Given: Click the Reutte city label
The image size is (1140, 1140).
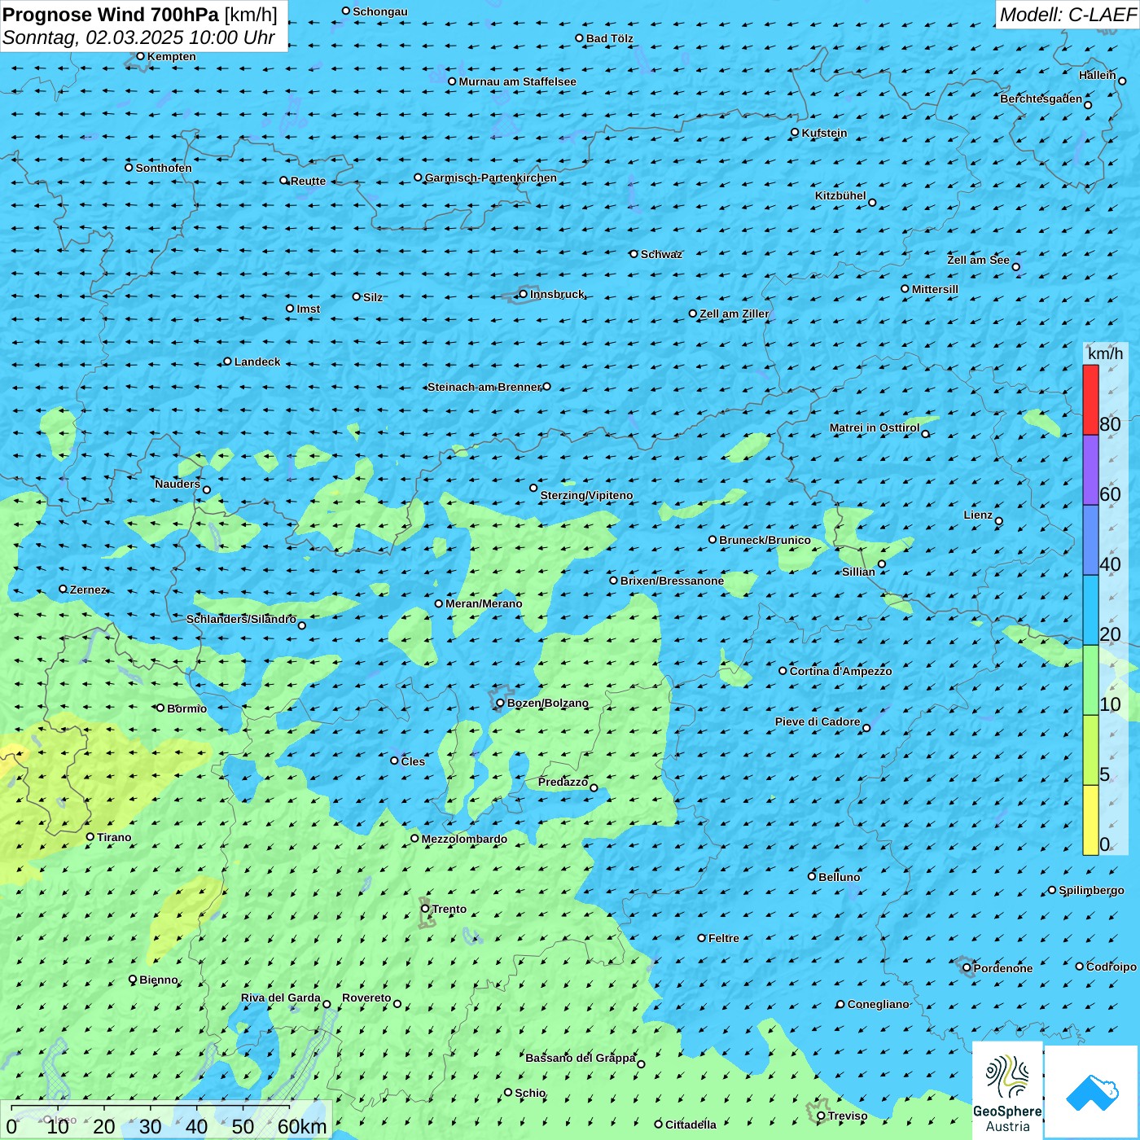Looking at the screenshot, I should 308,181.
